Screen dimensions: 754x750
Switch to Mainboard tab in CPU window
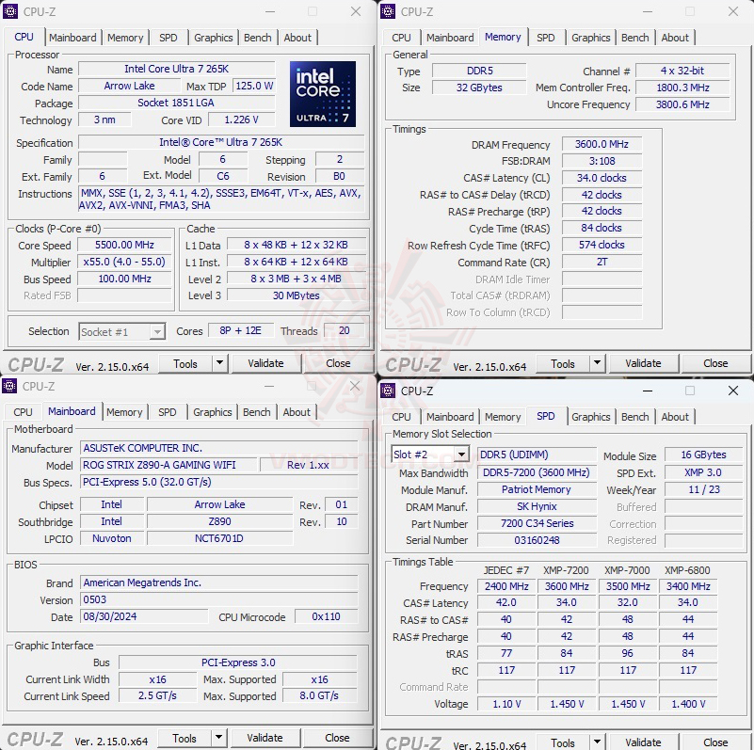click(x=72, y=38)
